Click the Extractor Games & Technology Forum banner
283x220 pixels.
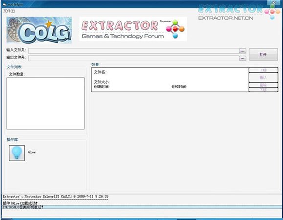pyautogui.click(x=133, y=29)
